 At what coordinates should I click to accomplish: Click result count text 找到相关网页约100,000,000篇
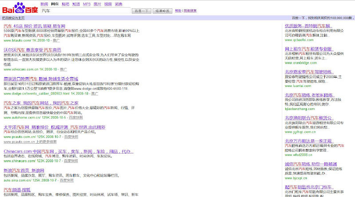pyautogui.click(x=330, y=18)
